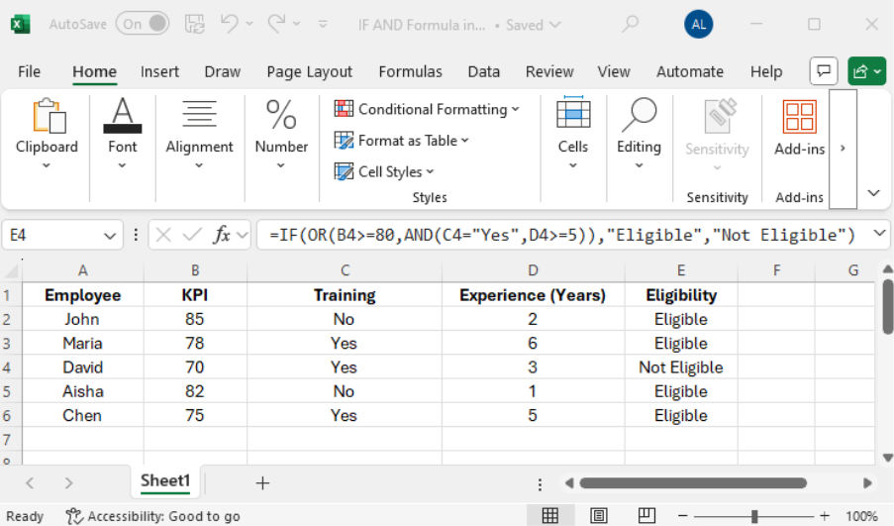Screen dimensions: 894x526
Task: Click the Redo arrow icon
Action: pos(276,24)
